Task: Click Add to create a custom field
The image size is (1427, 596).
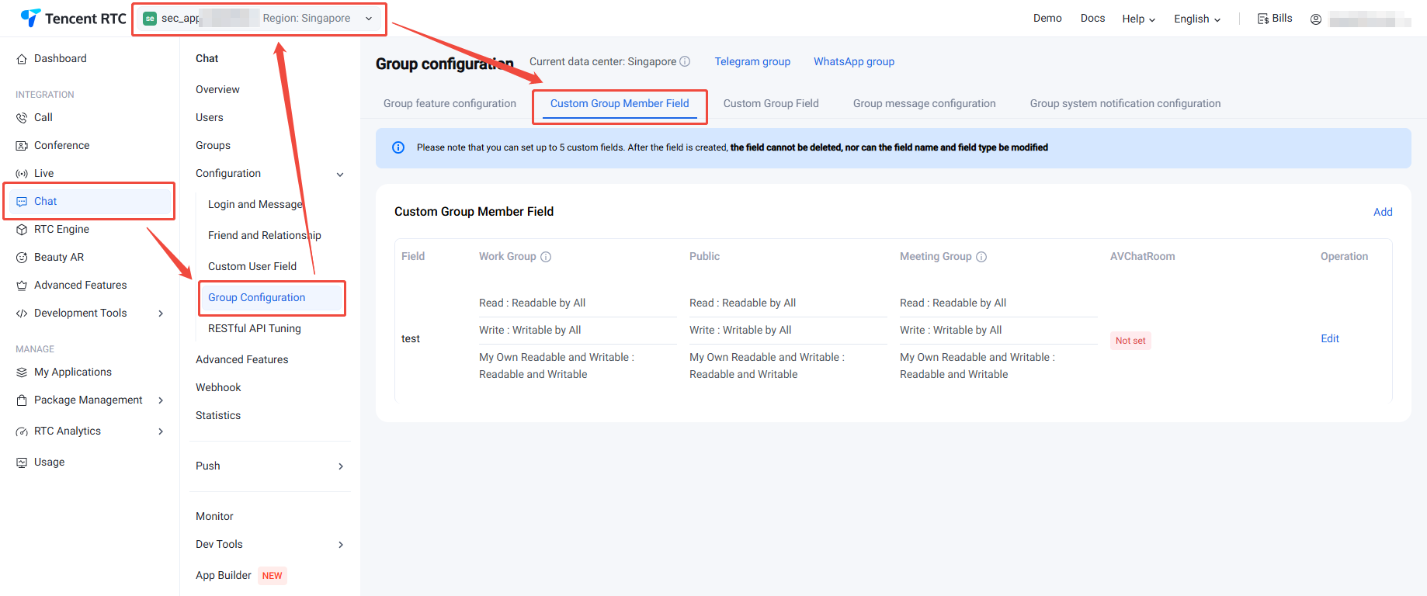Action: click(x=1383, y=212)
